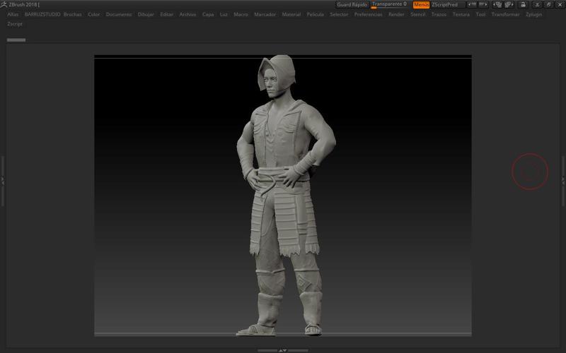The width and height of the screenshot is (566, 353).
Task: Toggle the Menús button
Action: click(421, 4)
